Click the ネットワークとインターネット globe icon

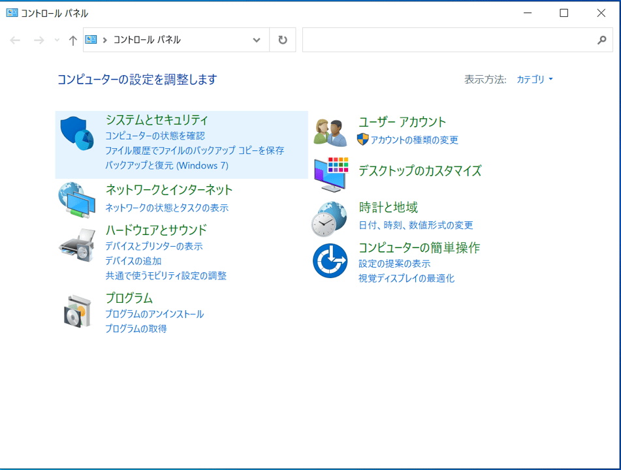coord(77,200)
